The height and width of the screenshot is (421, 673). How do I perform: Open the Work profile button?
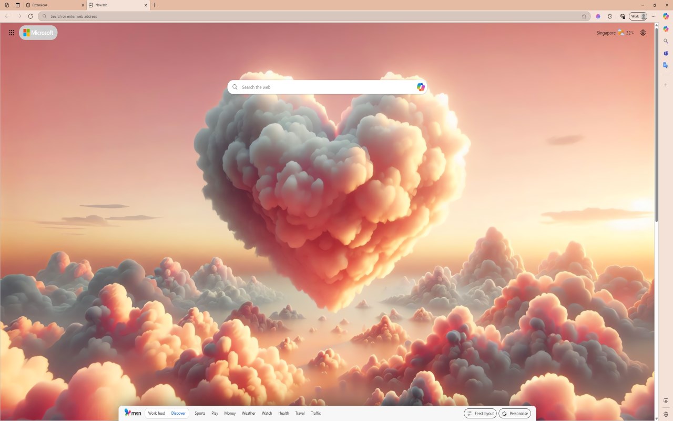pyautogui.click(x=638, y=16)
